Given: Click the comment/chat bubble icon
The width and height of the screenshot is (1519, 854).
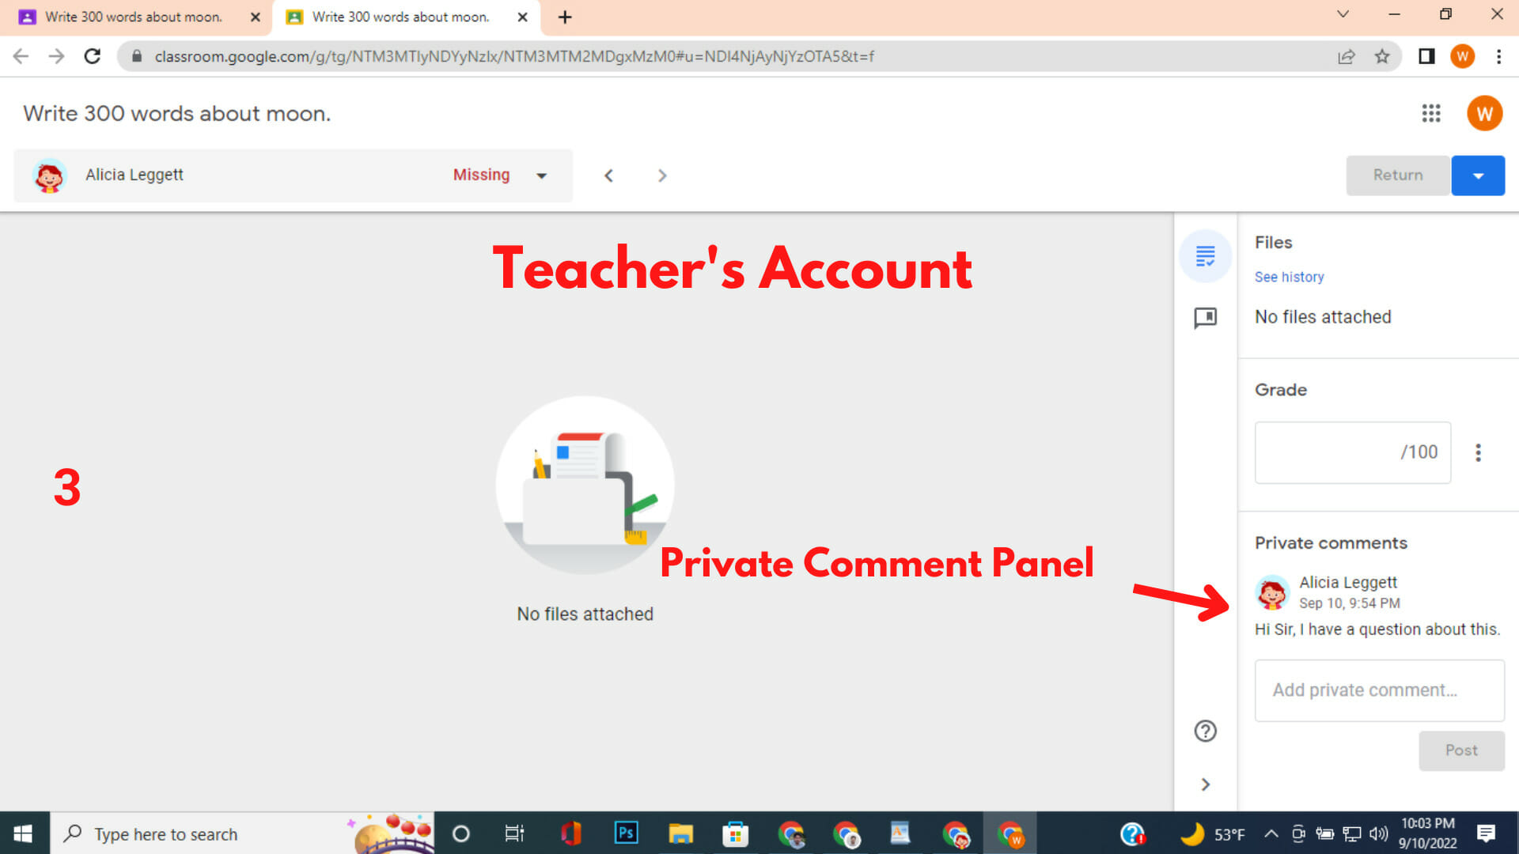Looking at the screenshot, I should [1205, 316].
